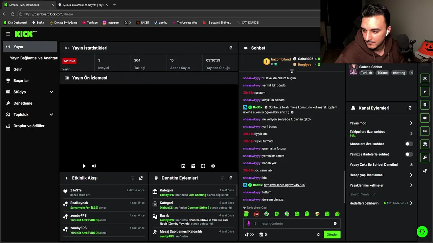Click the Türkçe tag

(x=383, y=73)
